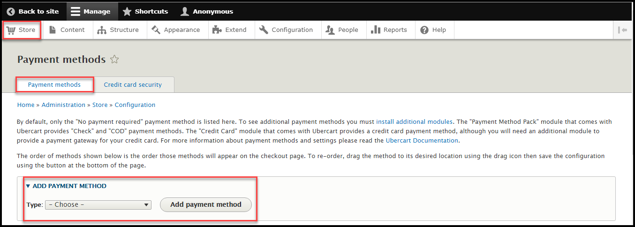This screenshot has width=635, height=227.
Task: Click the Add payment method button
Action: [x=206, y=204]
